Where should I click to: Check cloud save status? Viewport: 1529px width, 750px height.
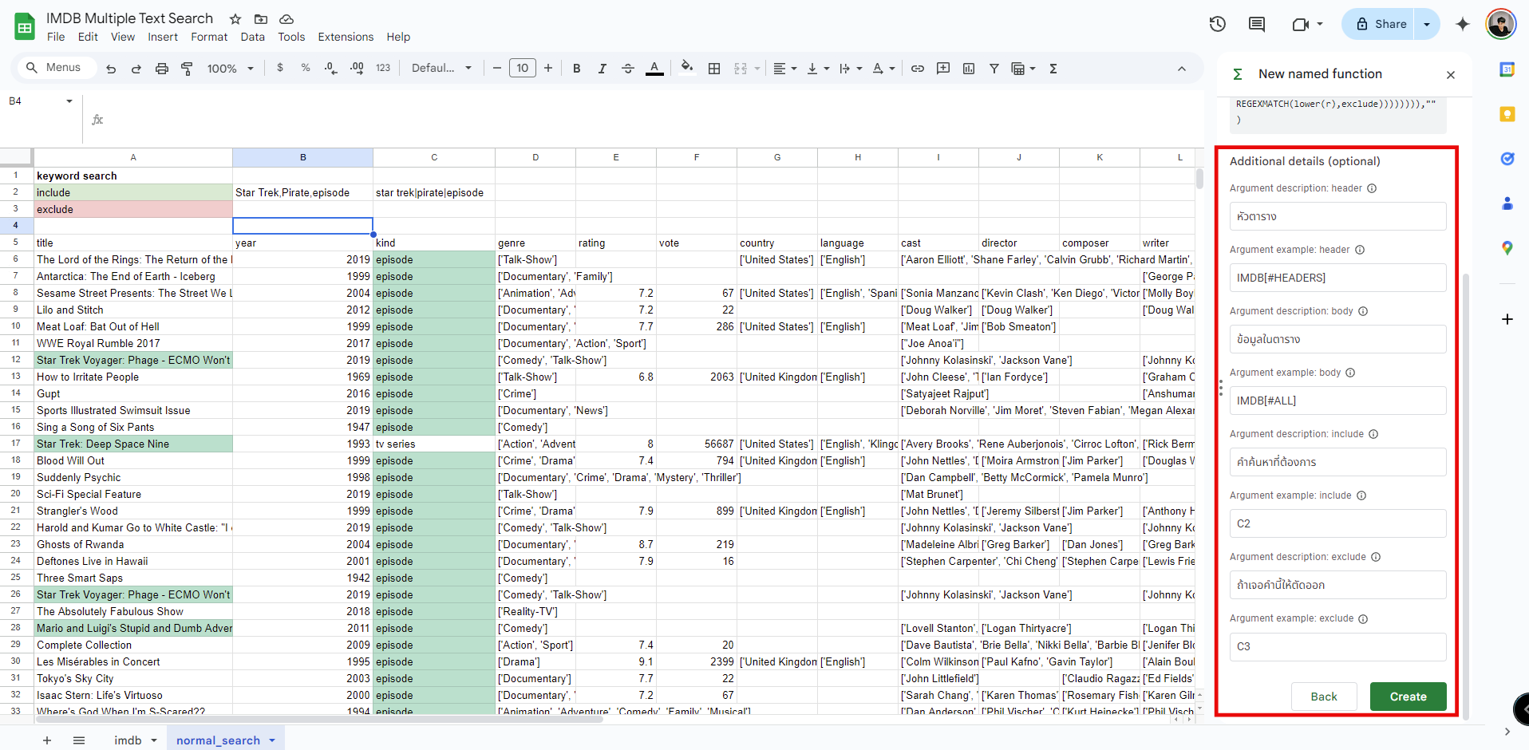[x=286, y=18]
